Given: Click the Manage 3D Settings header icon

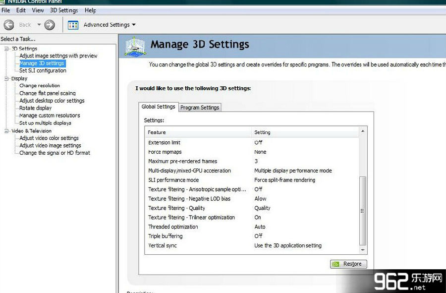Looking at the screenshot, I should (135, 46).
